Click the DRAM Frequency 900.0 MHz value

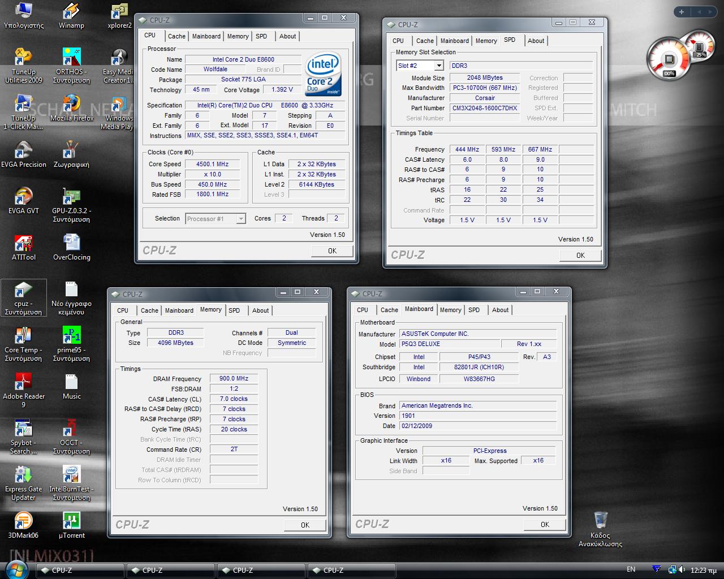(234, 378)
